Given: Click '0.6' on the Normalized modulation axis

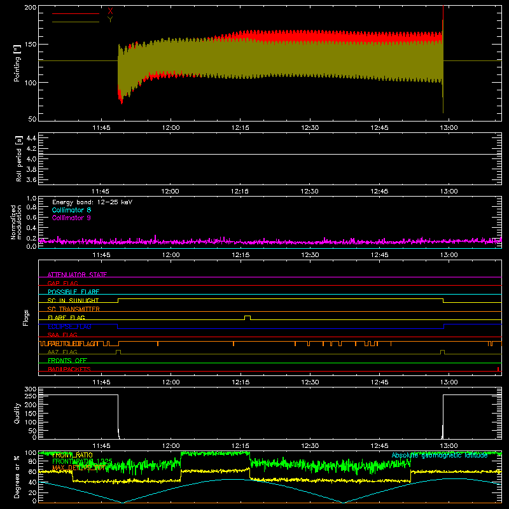Looking at the screenshot, I should [31, 218].
